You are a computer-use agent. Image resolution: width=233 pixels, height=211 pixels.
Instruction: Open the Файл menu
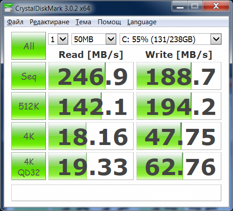click(15, 22)
